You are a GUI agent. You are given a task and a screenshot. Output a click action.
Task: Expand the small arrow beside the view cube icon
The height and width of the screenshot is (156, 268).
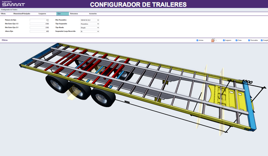tap(216, 40)
